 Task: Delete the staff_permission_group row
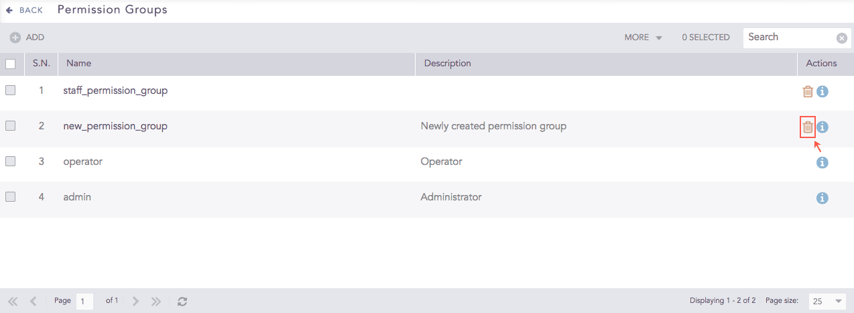point(808,92)
